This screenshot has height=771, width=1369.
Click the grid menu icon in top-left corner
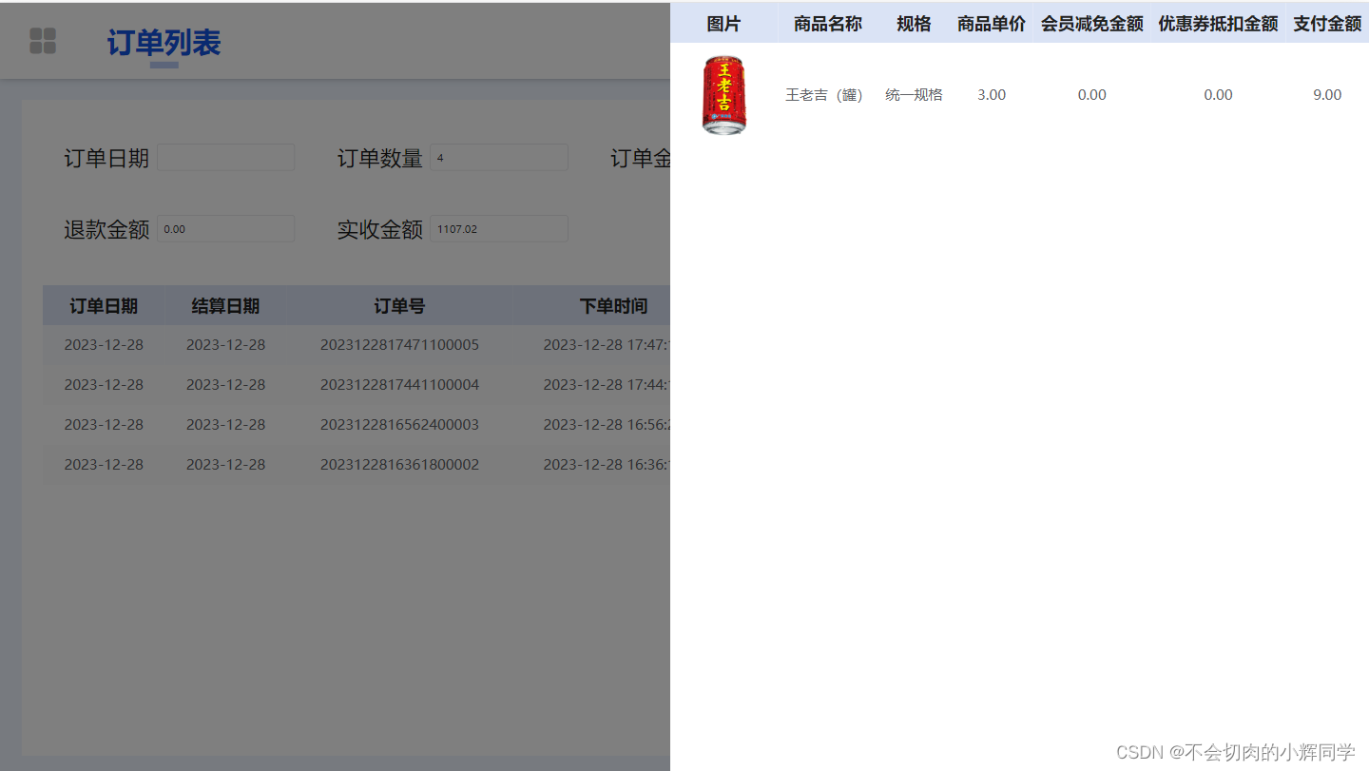click(43, 40)
